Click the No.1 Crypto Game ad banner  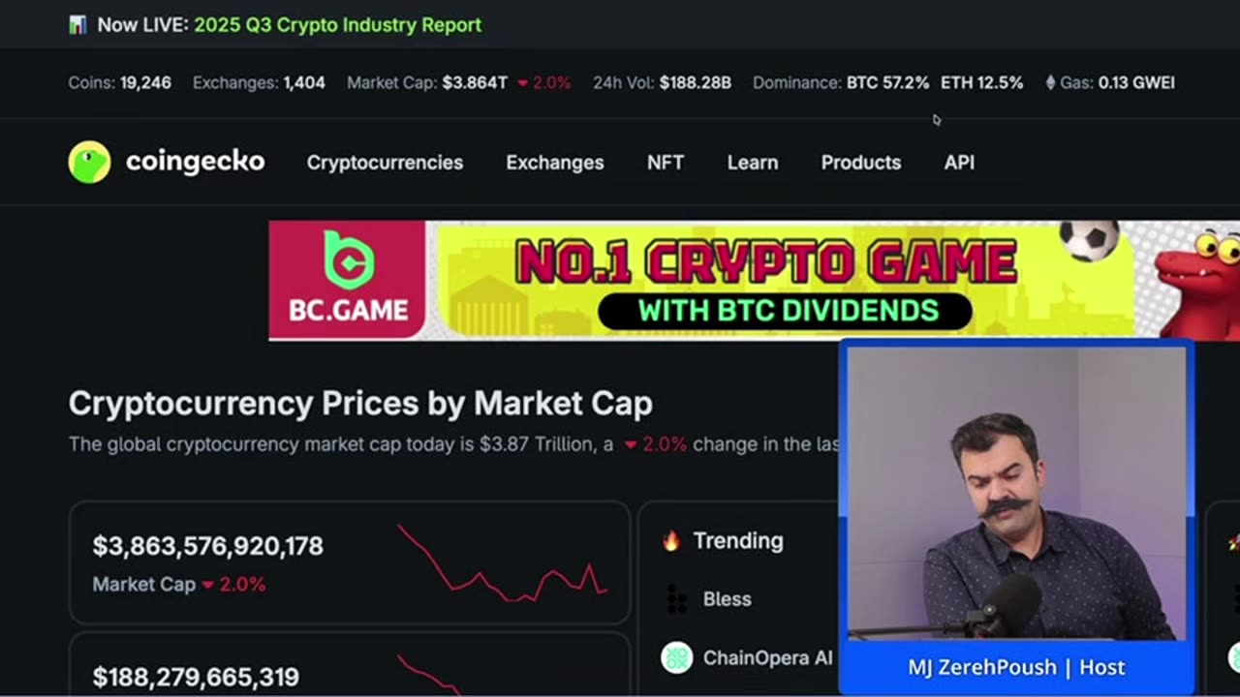(754, 280)
